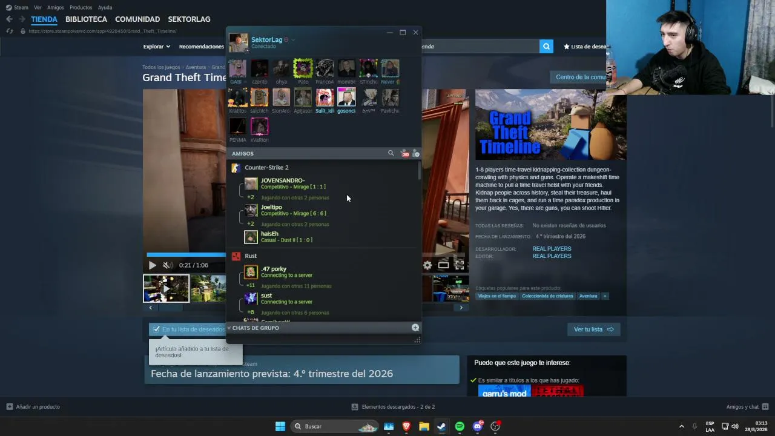Viewport: 775px width, 436px height.
Task: Unmute the trailer audio speaker icon
Action: [167, 265]
